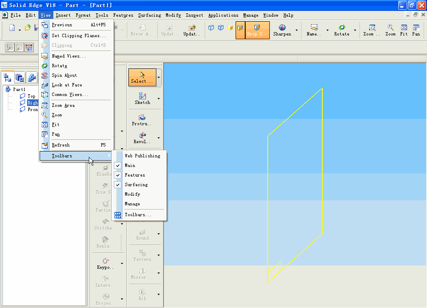Start the Sketch tool
Image resolution: width=427 pixels, height=308 pixels.
point(143,98)
